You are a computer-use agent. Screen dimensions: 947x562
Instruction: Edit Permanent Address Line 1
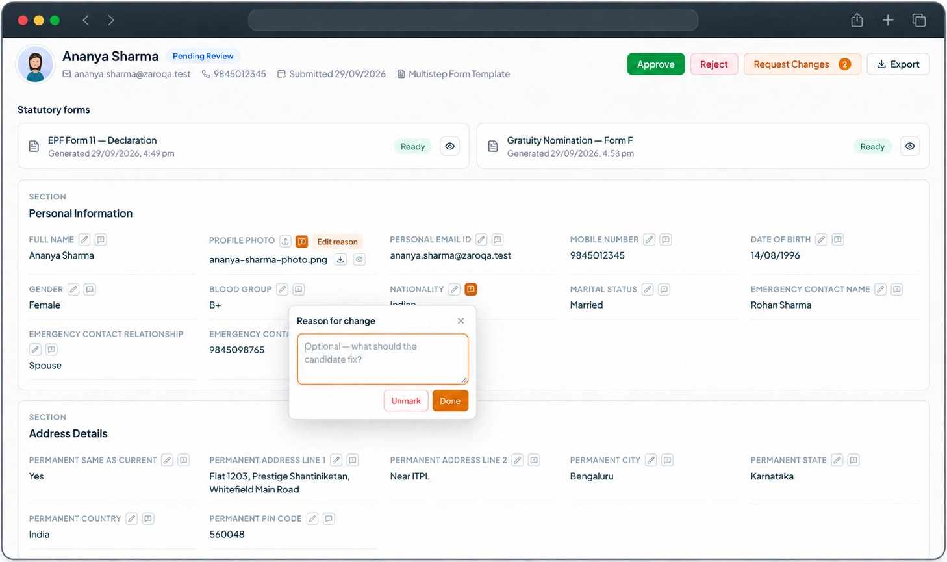(336, 460)
